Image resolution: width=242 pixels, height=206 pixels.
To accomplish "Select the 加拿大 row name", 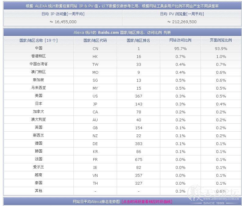I will pyautogui.click(x=39, y=112).
